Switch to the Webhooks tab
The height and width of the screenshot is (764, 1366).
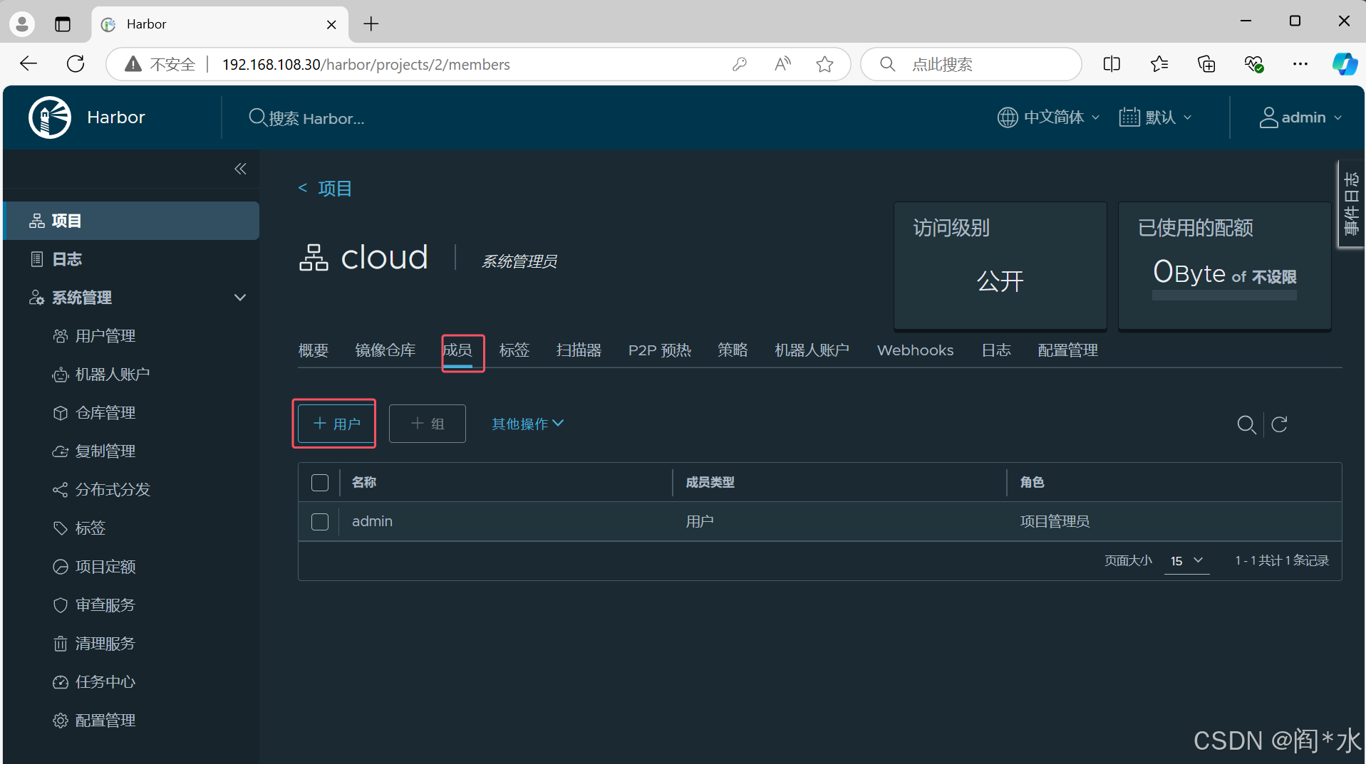915,350
